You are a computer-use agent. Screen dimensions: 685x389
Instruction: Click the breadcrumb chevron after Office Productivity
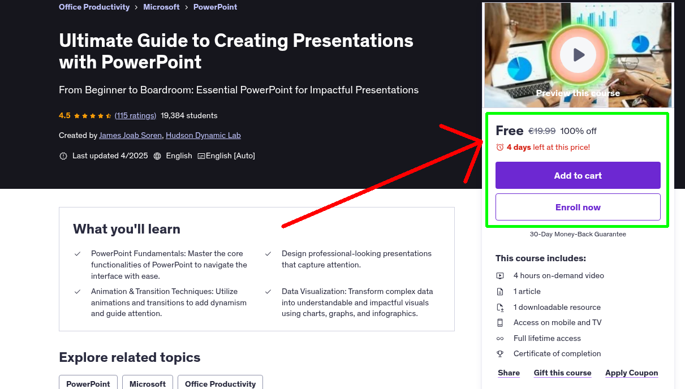tap(136, 7)
